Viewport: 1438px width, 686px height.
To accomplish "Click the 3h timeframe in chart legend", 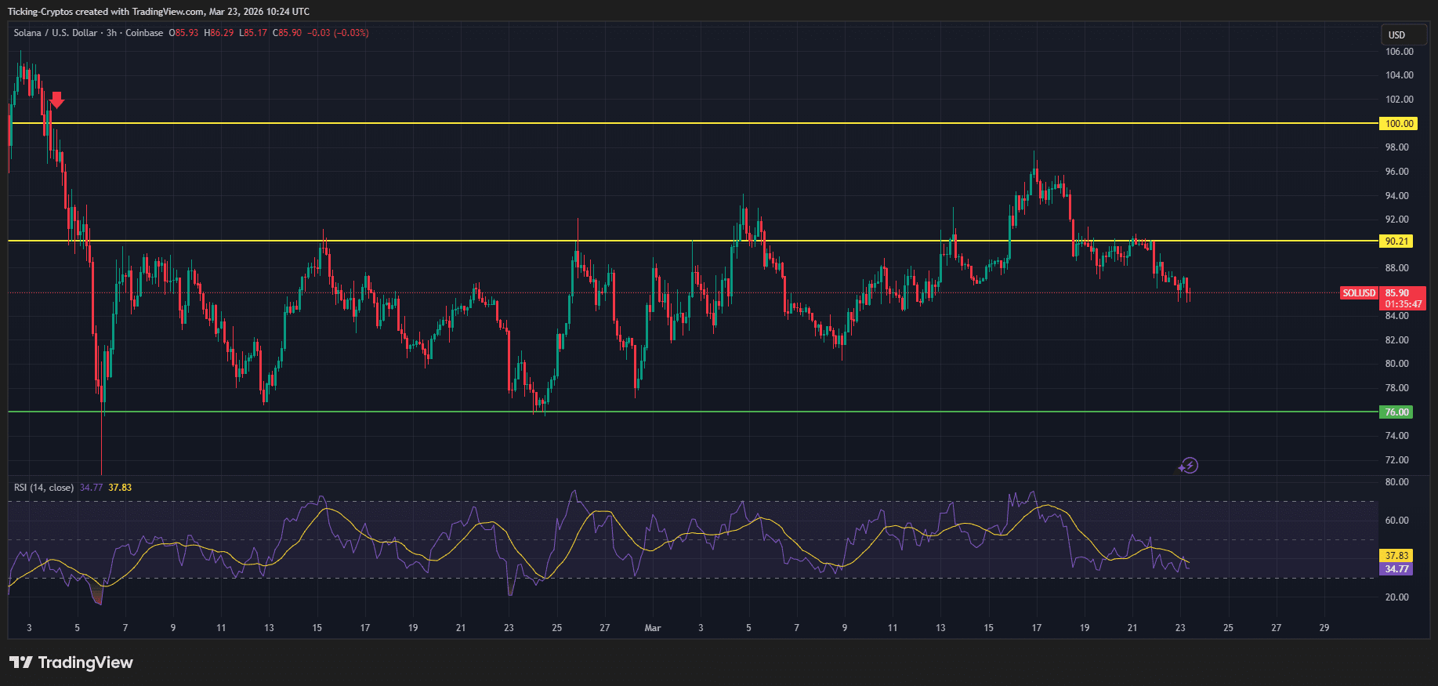I will (111, 33).
